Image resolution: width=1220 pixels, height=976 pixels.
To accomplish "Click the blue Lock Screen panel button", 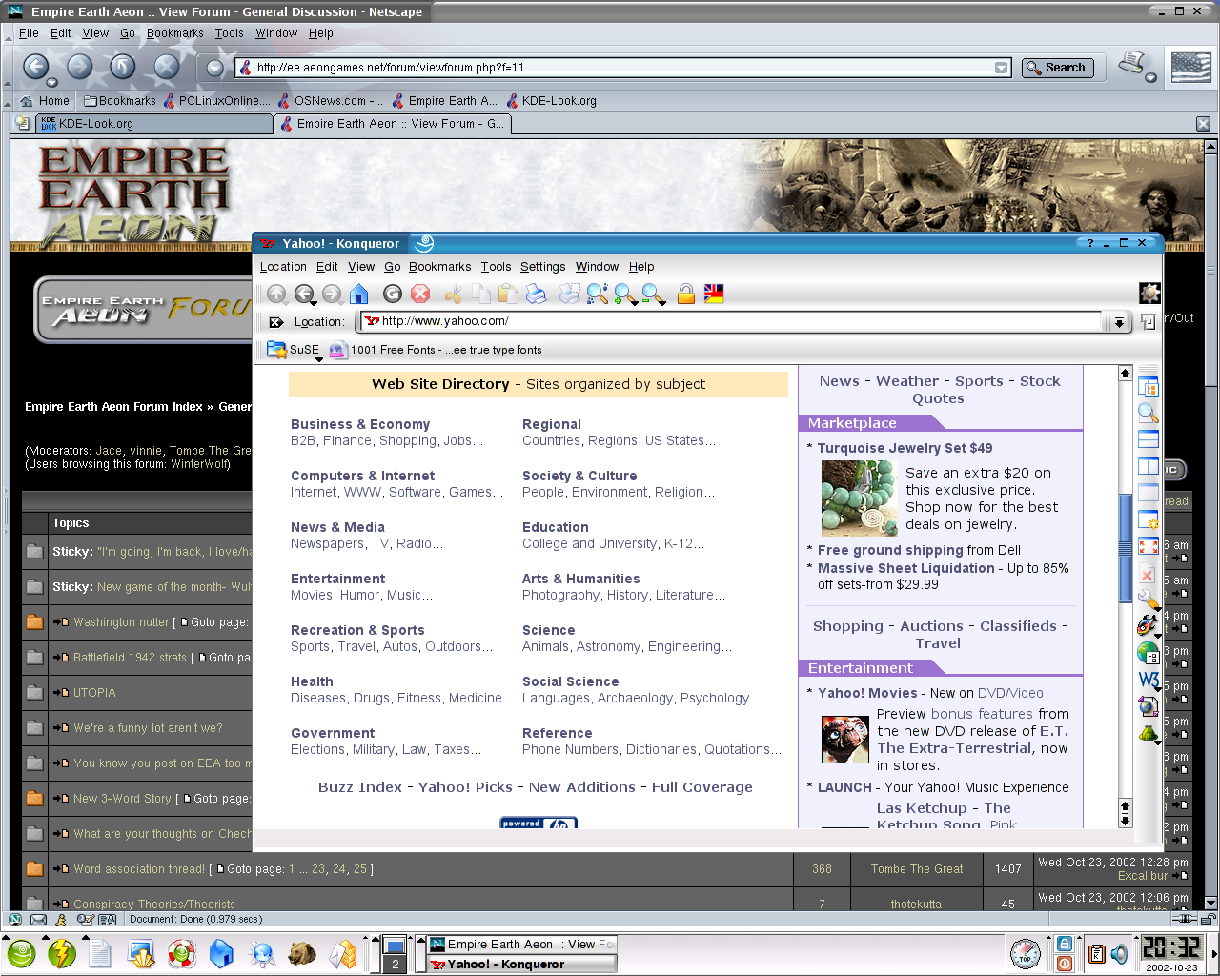I will (1065, 944).
